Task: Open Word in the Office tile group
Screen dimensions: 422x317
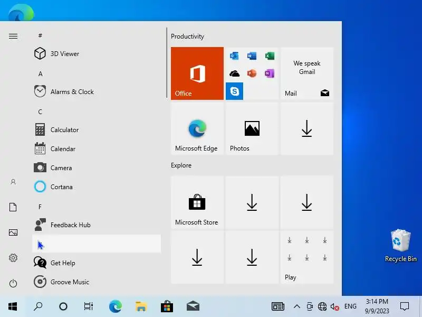Action: pos(252,56)
